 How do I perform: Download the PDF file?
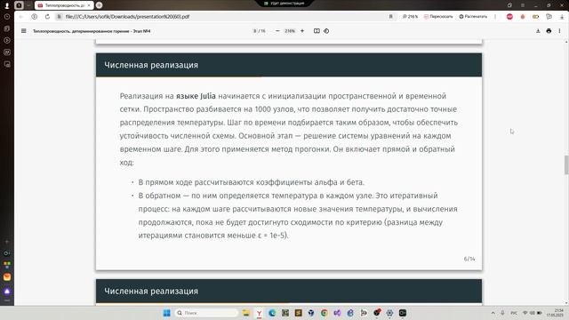point(538,31)
